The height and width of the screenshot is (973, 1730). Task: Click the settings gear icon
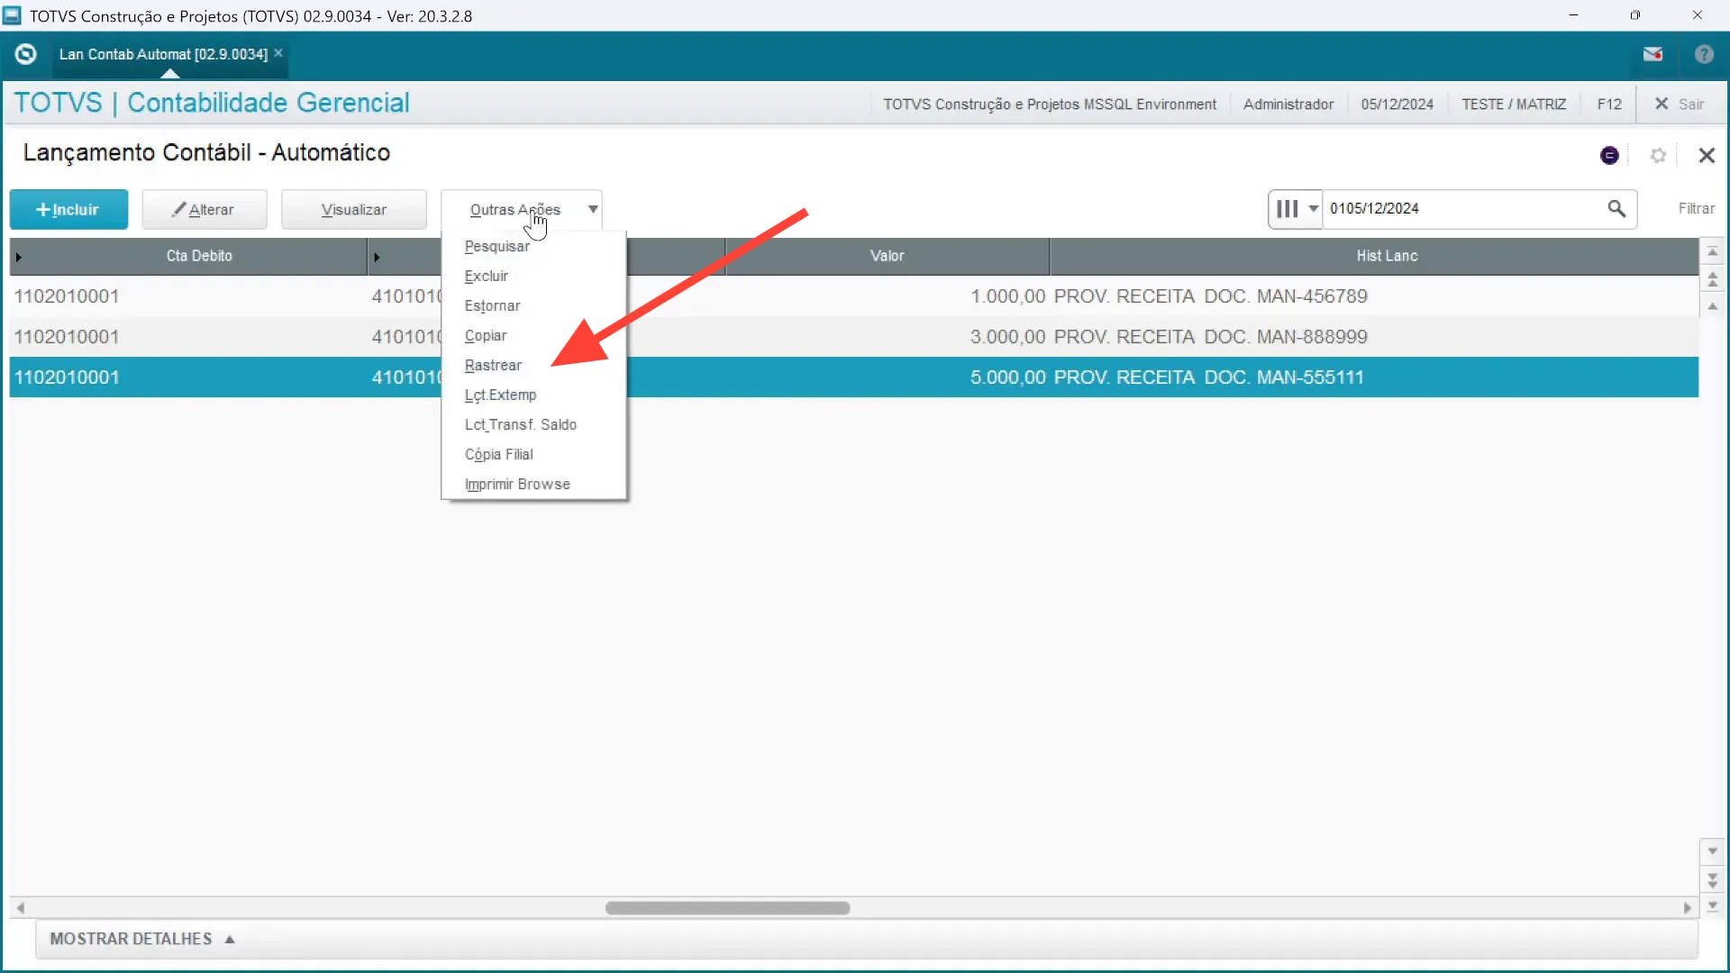(1659, 155)
